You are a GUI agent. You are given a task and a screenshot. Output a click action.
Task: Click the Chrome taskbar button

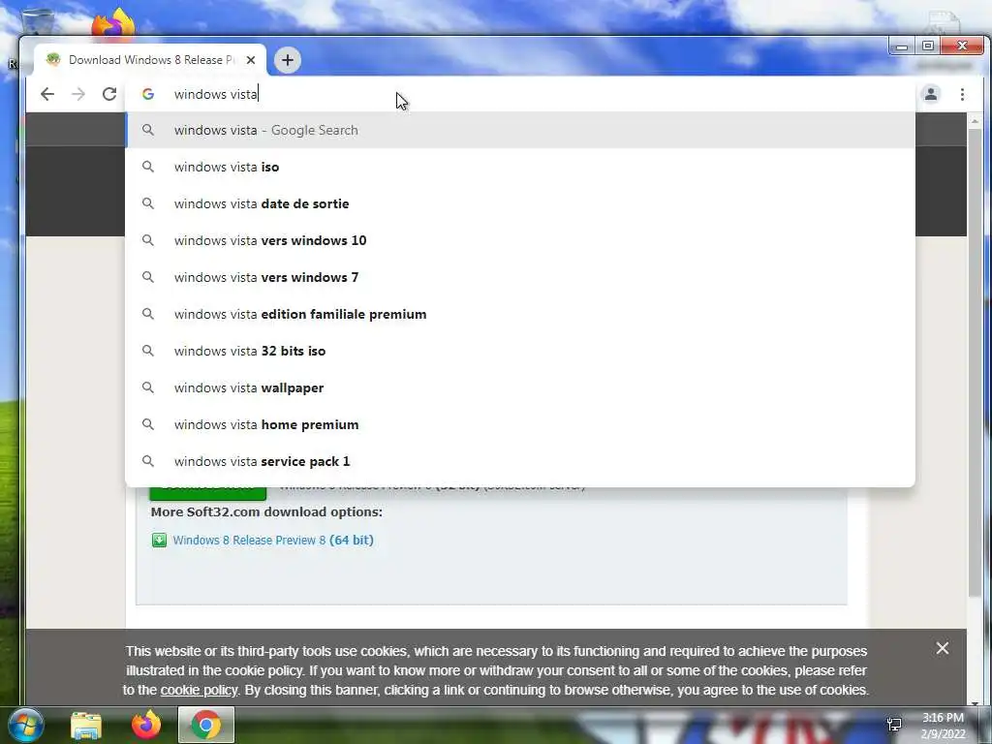[206, 725]
